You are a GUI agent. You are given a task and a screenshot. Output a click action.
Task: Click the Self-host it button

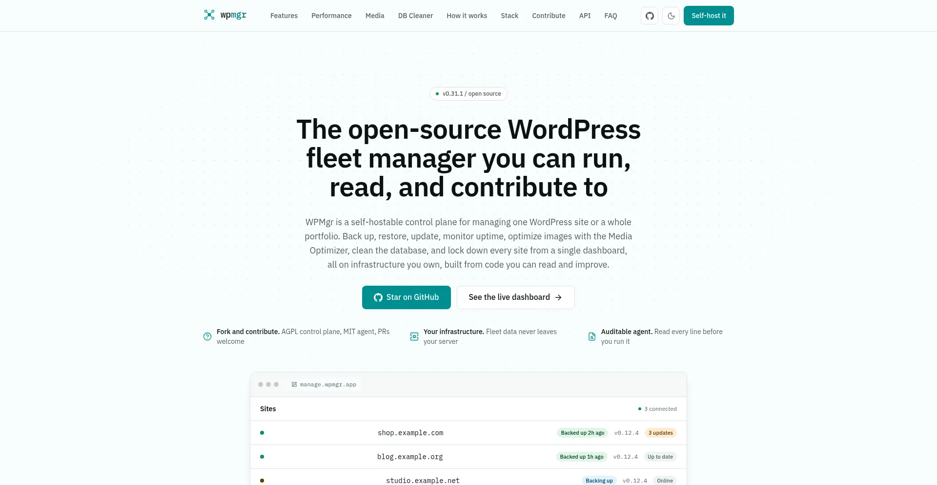[x=709, y=16]
